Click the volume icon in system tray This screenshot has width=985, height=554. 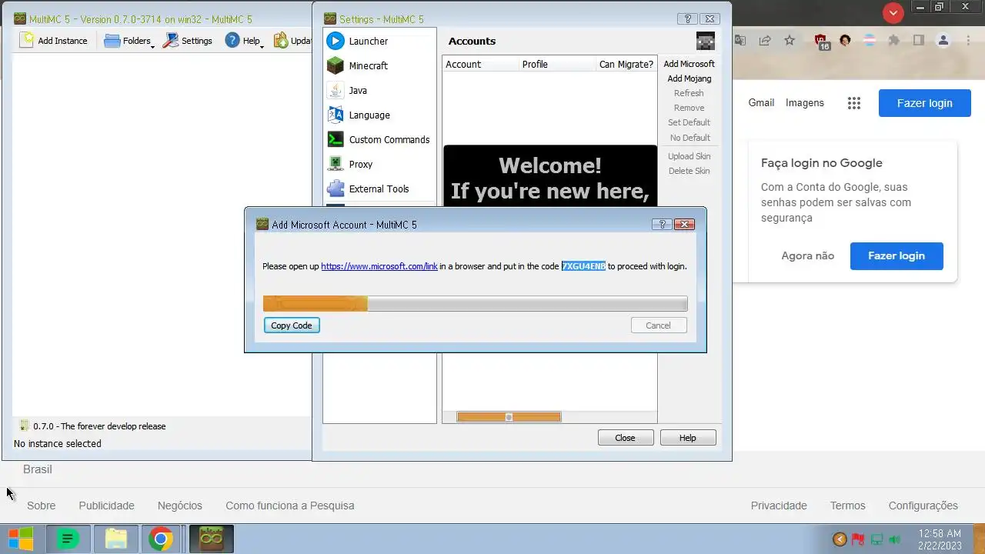(894, 539)
